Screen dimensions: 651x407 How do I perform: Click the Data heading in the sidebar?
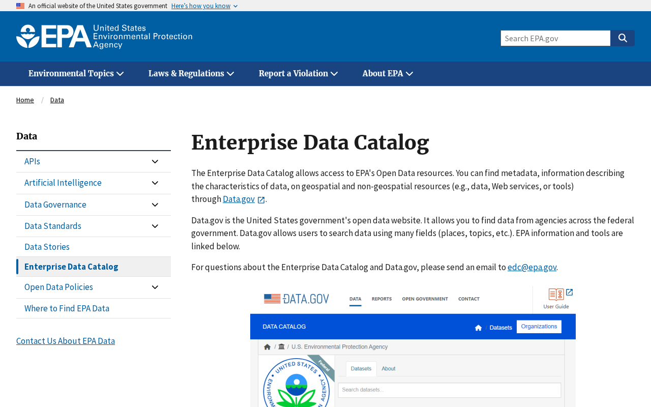pyautogui.click(x=26, y=136)
